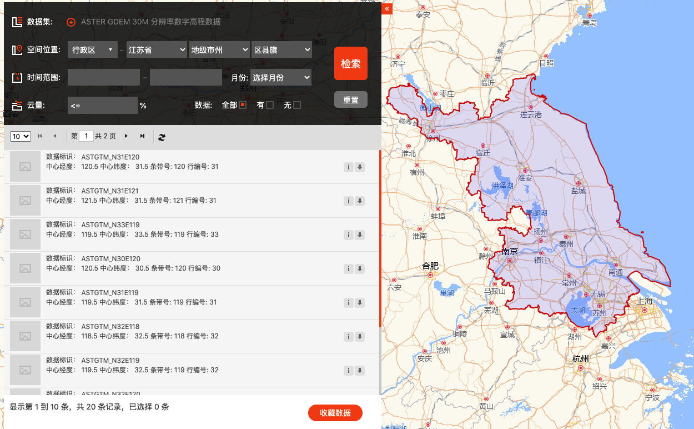Jump to the last results page
The image size is (694, 429).
click(x=142, y=136)
